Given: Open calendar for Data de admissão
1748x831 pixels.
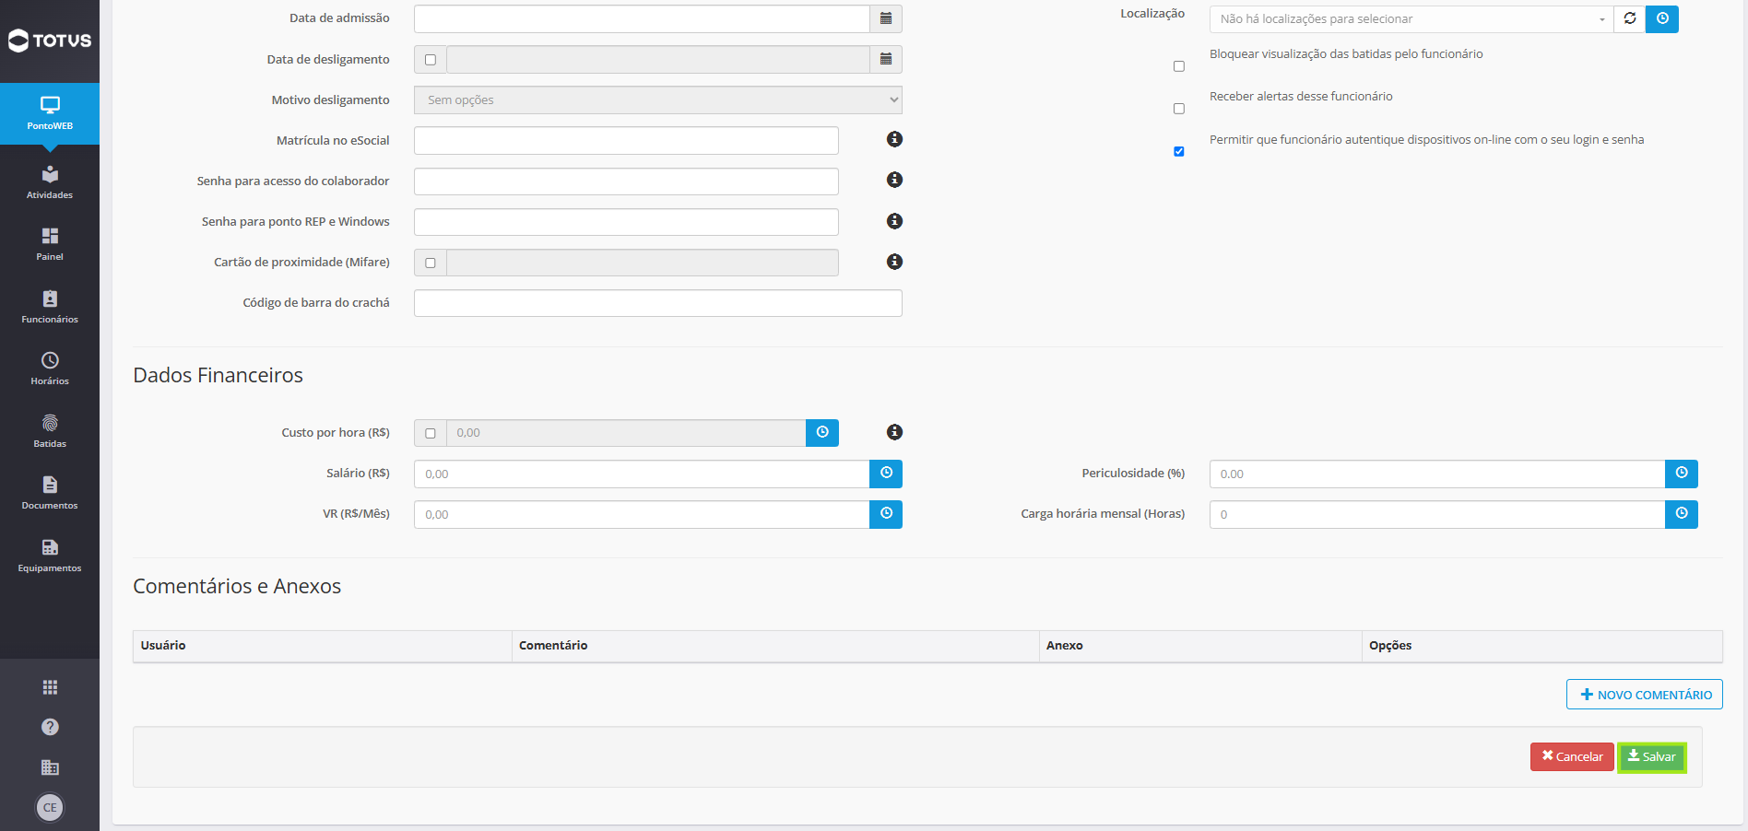Looking at the screenshot, I should click(886, 18).
